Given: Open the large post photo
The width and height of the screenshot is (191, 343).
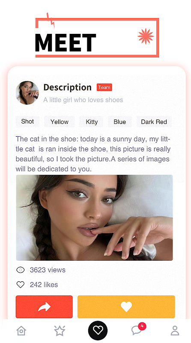Looking at the screenshot, I should tap(94, 218).
